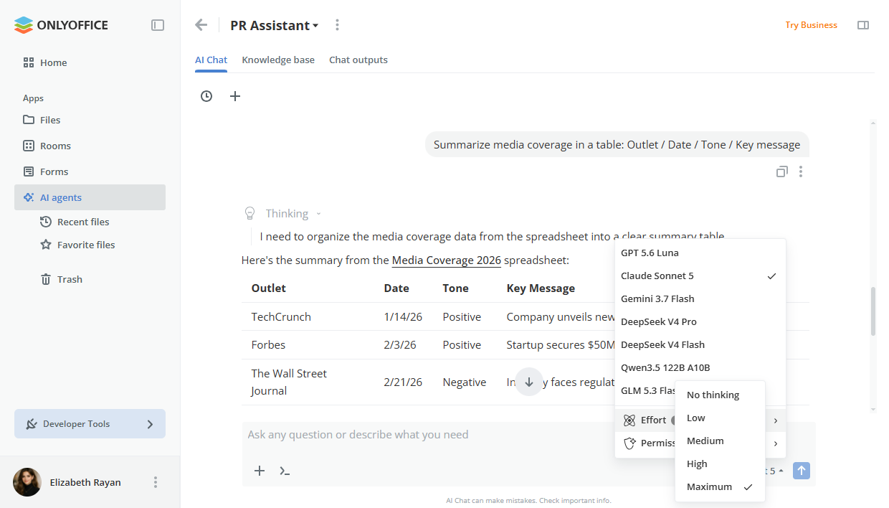Select Qwen3.5 122B A10B model

700,367
